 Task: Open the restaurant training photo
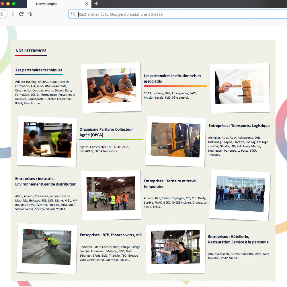[175, 249]
